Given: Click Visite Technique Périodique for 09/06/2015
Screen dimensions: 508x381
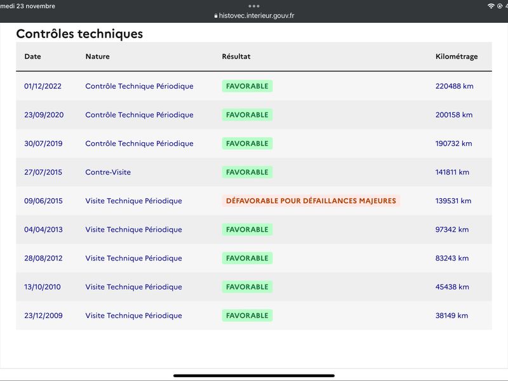Looking at the screenshot, I should (134, 201).
